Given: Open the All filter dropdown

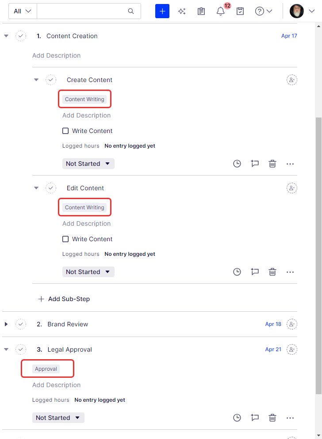Looking at the screenshot, I should pyautogui.click(x=22, y=11).
